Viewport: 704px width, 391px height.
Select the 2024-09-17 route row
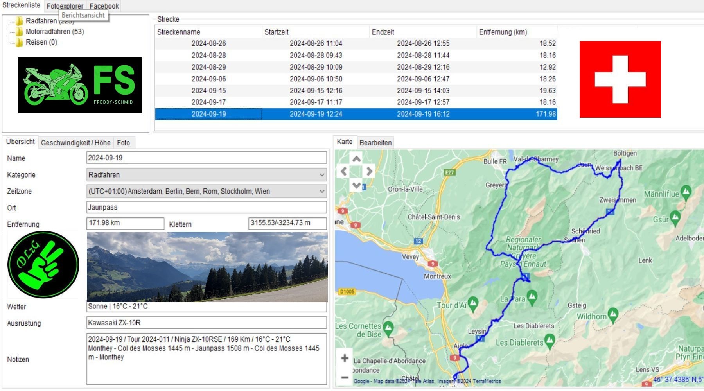coord(356,102)
